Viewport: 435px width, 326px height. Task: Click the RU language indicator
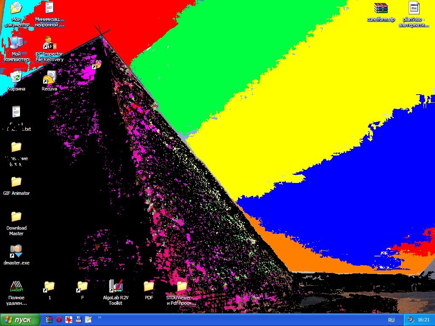point(391,320)
